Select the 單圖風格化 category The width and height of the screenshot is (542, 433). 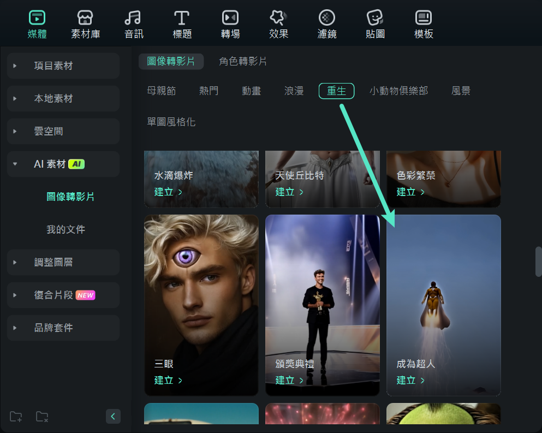(171, 122)
